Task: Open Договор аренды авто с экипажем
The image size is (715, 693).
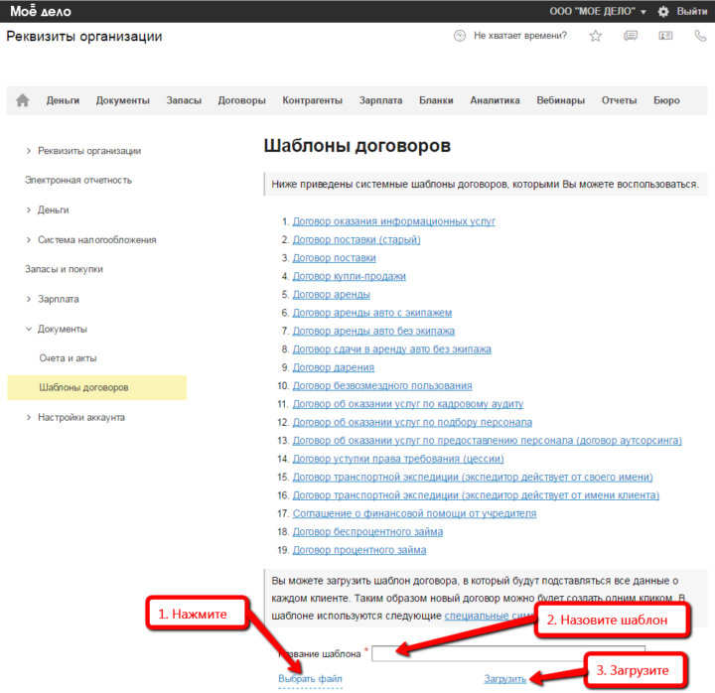Action: coord(372,313)
